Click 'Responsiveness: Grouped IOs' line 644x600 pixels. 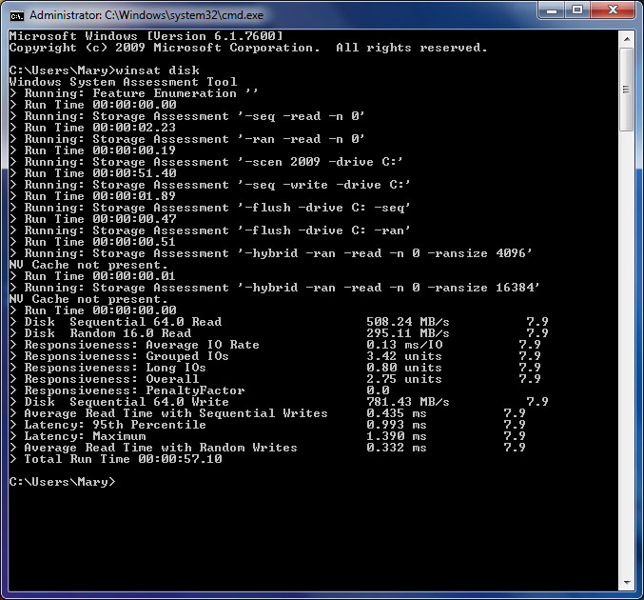click(127, 356)
